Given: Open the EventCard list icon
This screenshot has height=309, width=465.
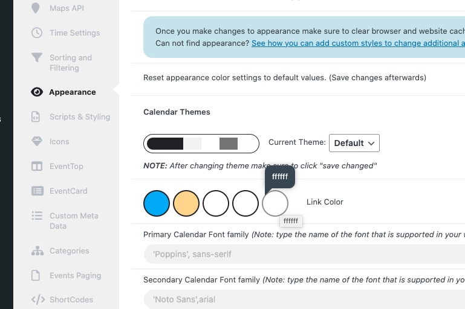Looking at the screenshot, I should pyautogui.click(x=37, y=191).
